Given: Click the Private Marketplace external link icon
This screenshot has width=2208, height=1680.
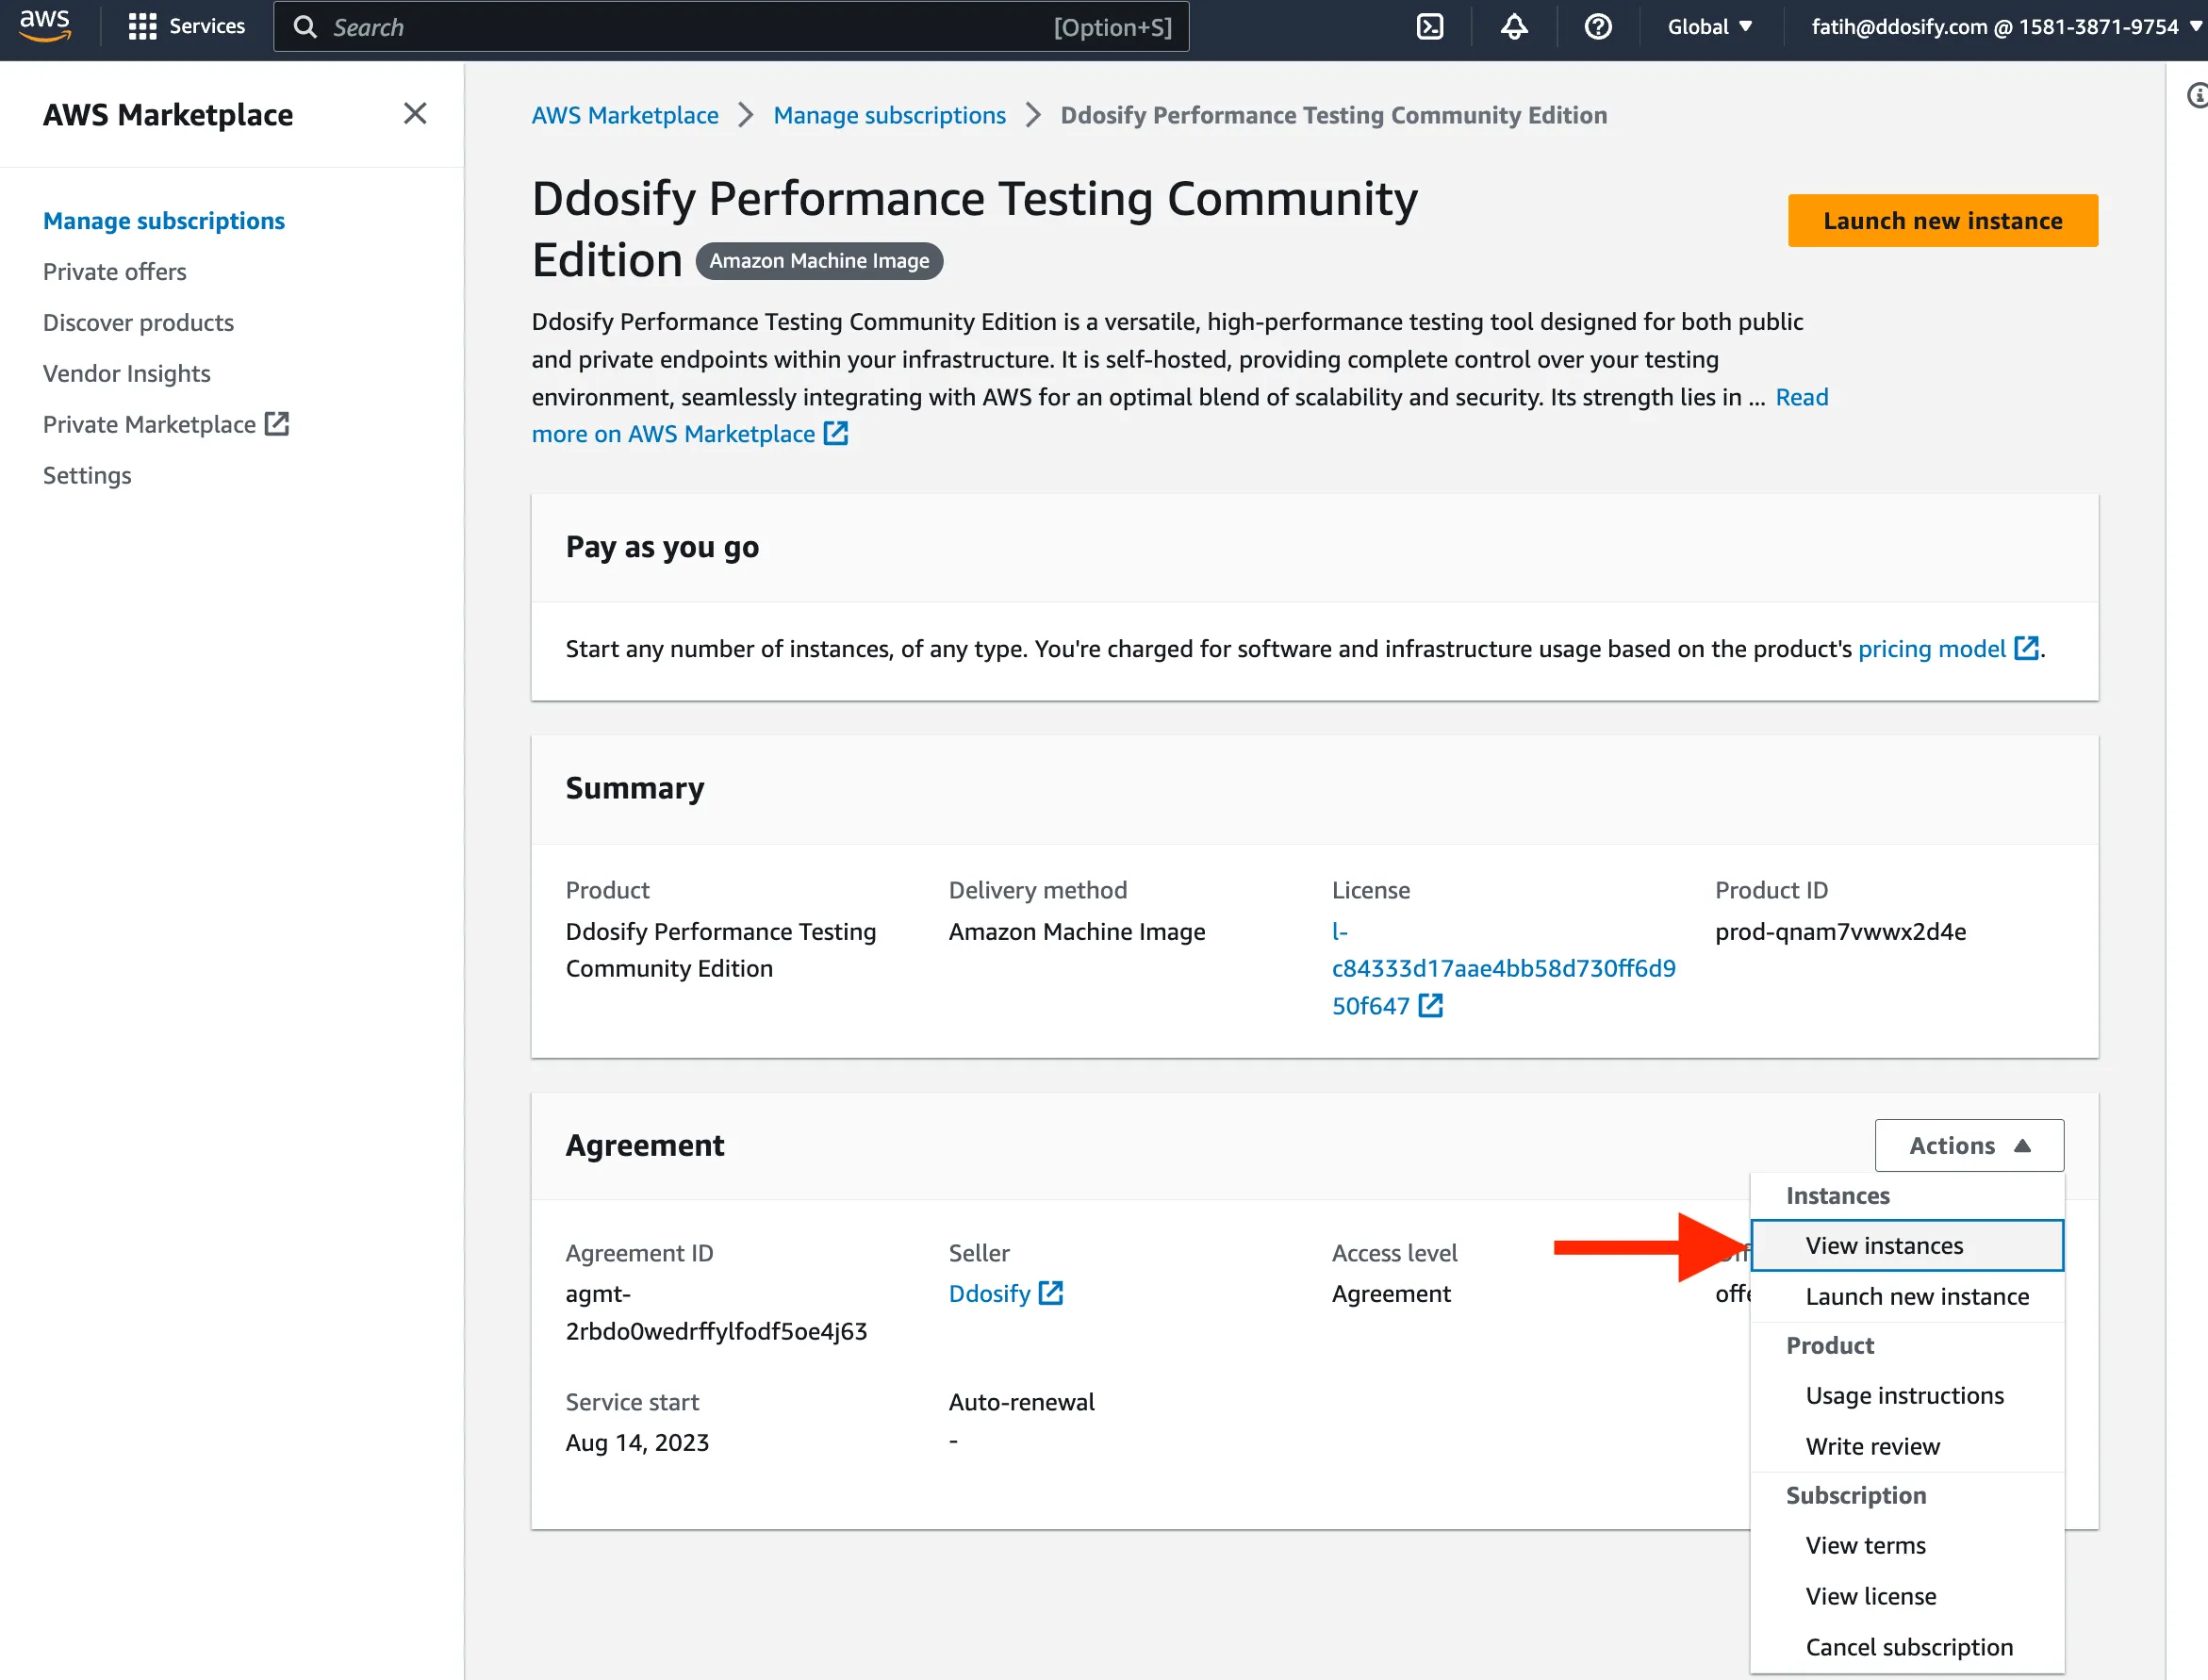Looking at the screenshot, I should [x=277, y=424].
